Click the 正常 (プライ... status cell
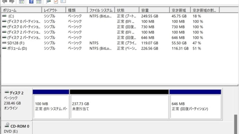Screen dimensions: 239x134 126,43
